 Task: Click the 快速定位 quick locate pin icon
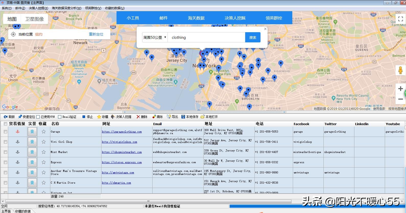[20, 117]
